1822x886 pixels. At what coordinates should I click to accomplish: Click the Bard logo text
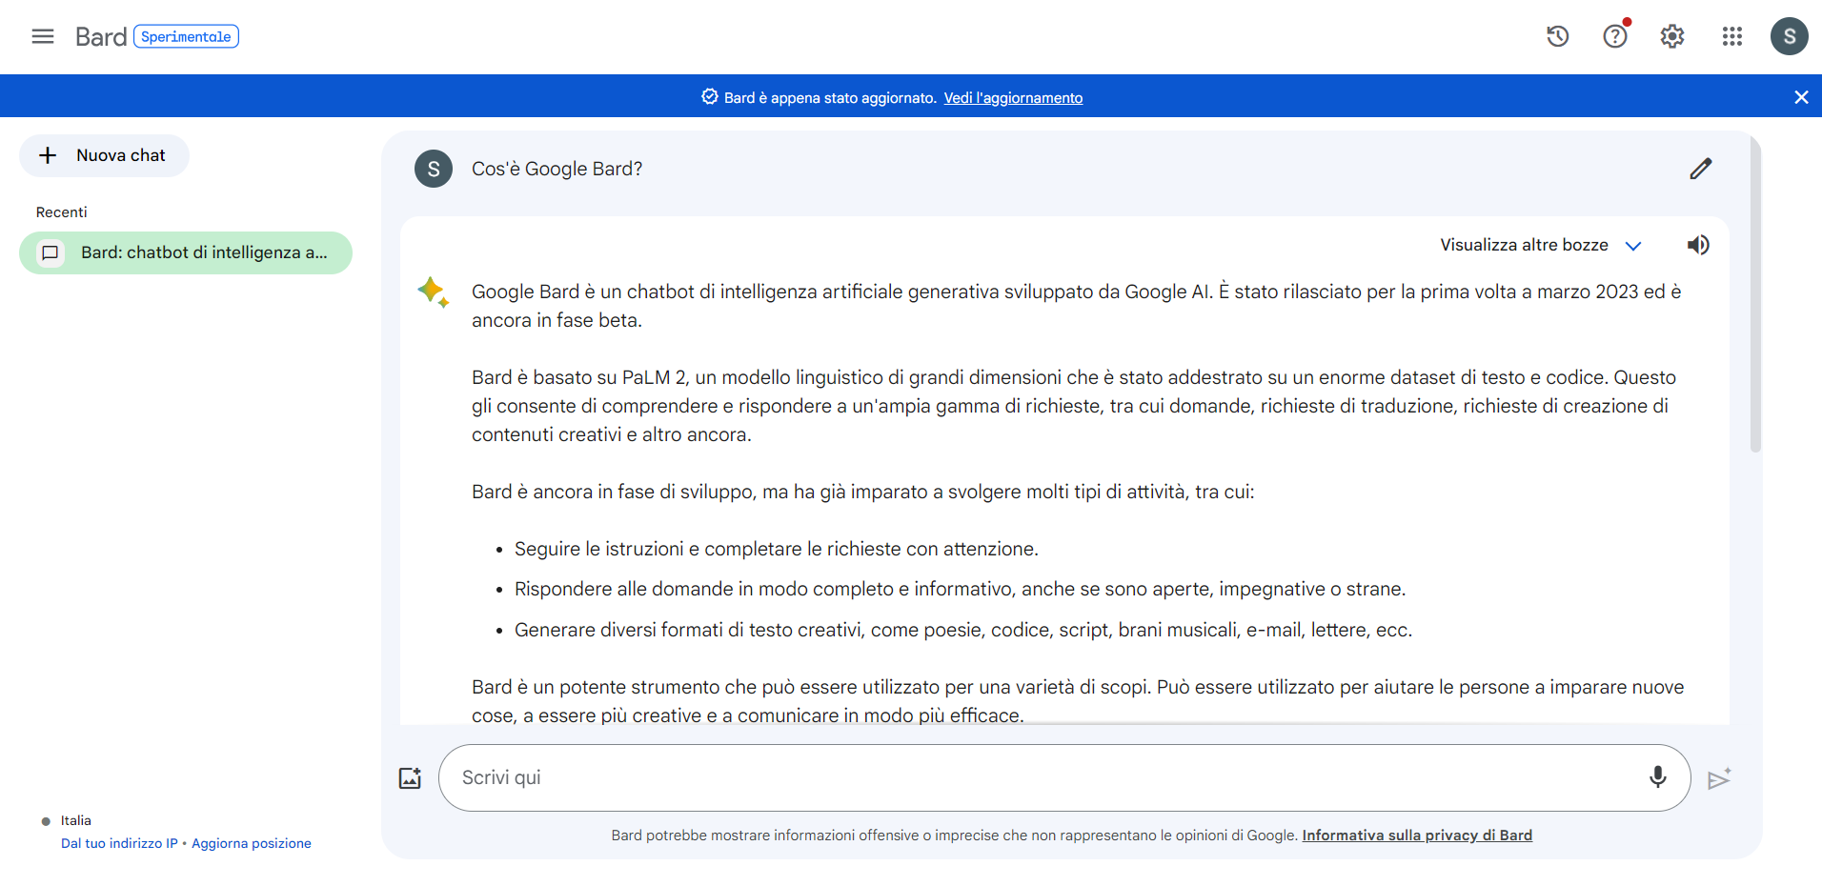(101, 36)
